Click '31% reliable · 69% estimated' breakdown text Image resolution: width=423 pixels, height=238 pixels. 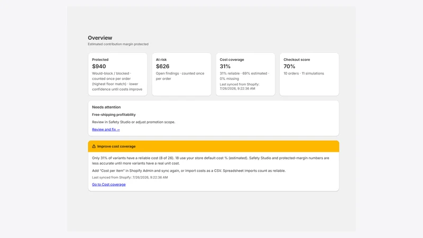(244, 76)
